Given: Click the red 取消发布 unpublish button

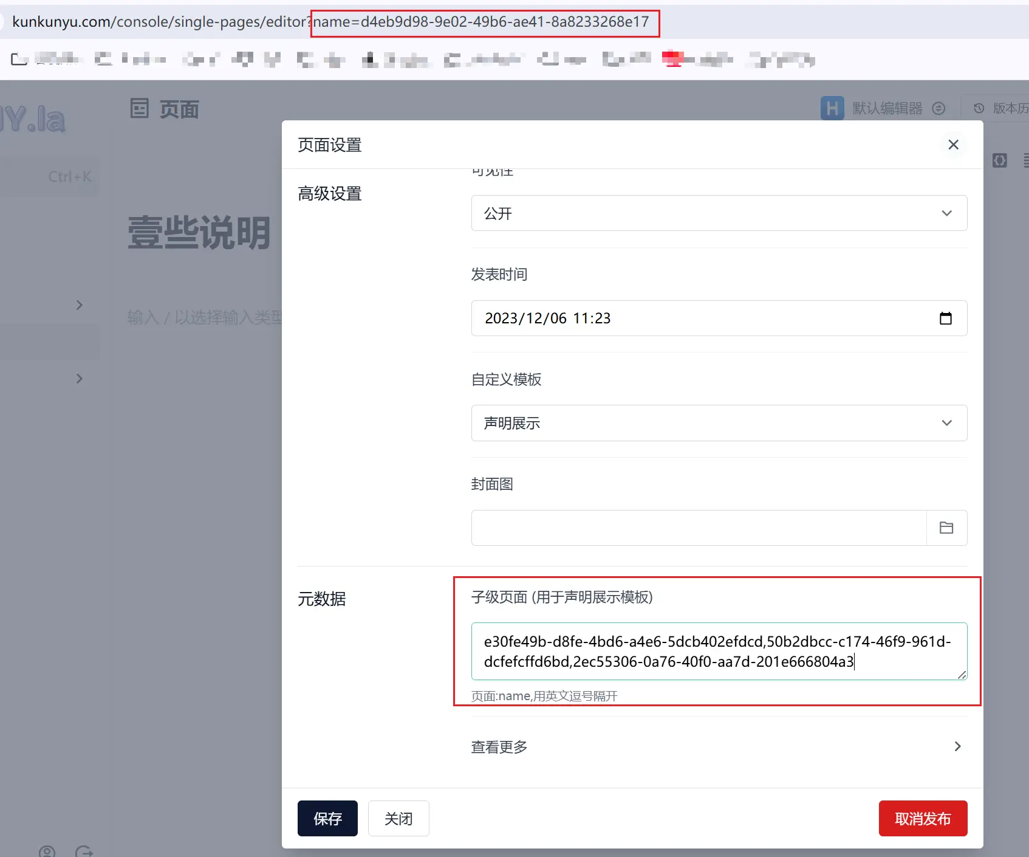Looking at the screenshot, I should [922, 818].
